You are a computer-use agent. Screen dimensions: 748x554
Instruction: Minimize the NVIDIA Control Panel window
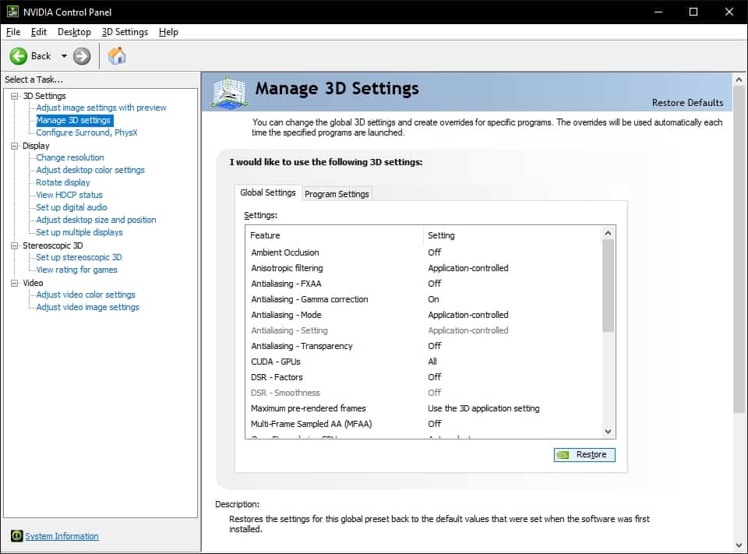[x=658, y=12]
